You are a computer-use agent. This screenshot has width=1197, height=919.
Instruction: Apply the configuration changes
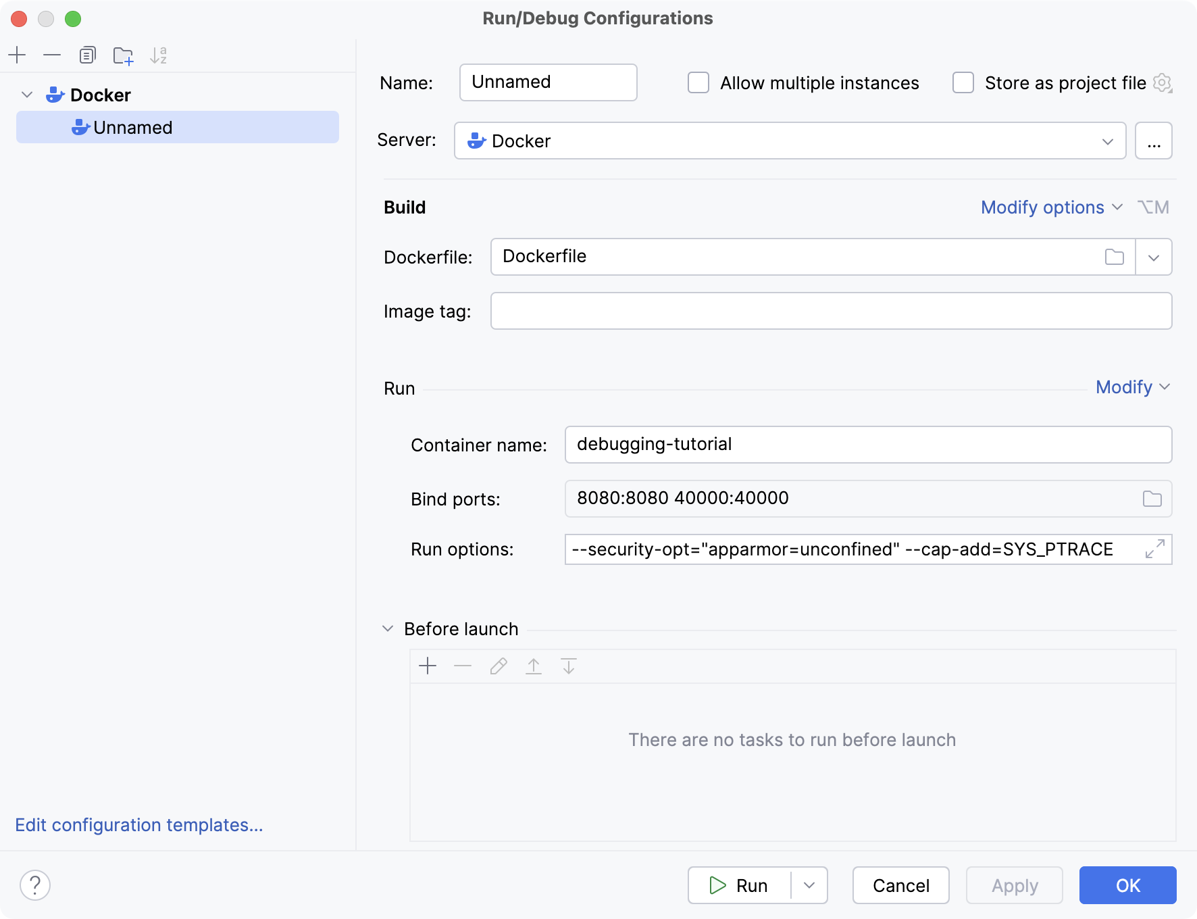pyautogui.click(x=1014, y=885)
